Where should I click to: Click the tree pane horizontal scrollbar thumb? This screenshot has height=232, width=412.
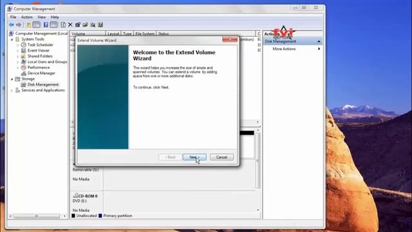point(37,216)
